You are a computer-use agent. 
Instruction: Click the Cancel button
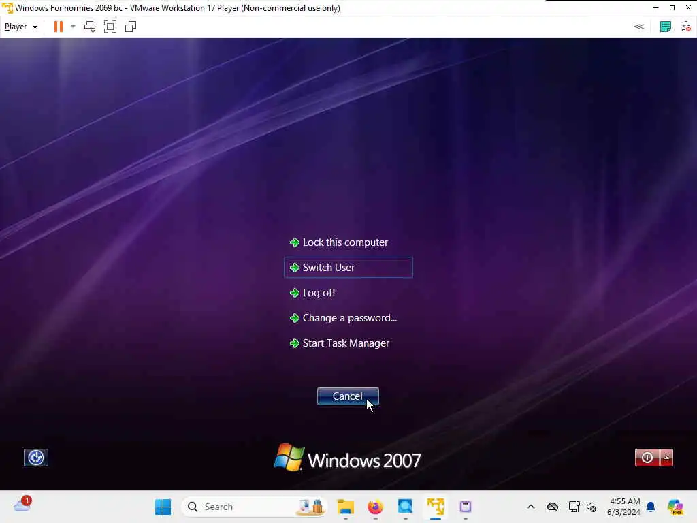point(348,396)
